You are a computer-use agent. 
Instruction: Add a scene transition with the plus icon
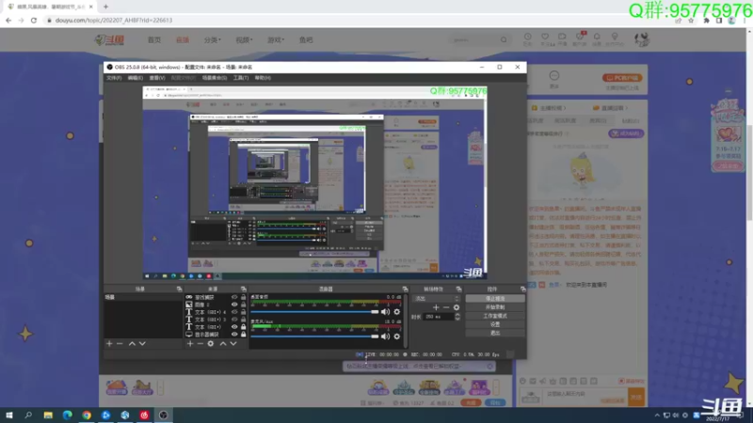point(436,307)
